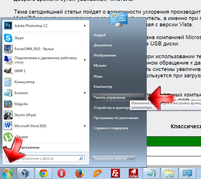The width and height of the screenshot is (201, 179).
Task: Open Adobe Photoshop CC icon in Start menu
Action: click(x=8, y=25)
